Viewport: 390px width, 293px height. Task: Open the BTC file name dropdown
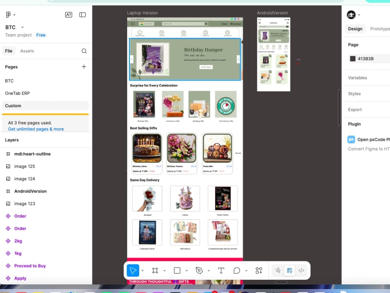22,27
